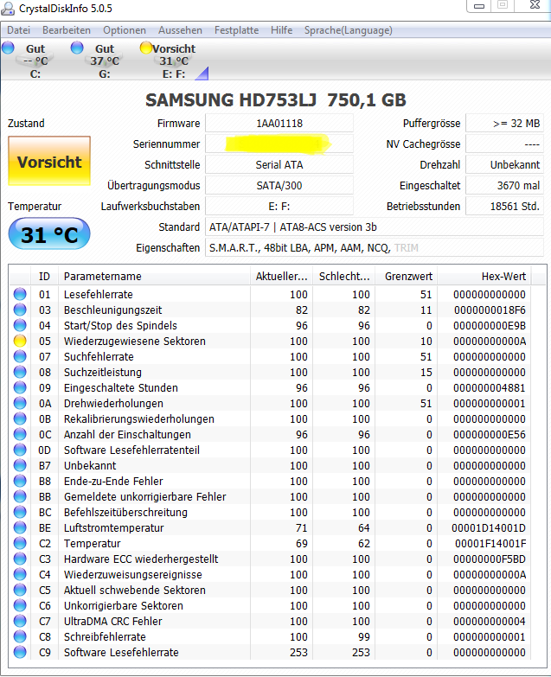The width and height of the screenshot is (551, 677).
Task: Click the Standard field ATA/ATAPI-7
Action: 375,227
